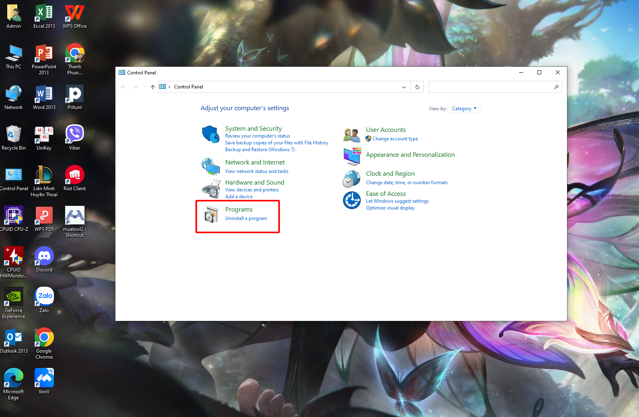Viewport: 639px width, 417px height.
Task: Select the UniKey desktop icon
Action: point(44,138)
